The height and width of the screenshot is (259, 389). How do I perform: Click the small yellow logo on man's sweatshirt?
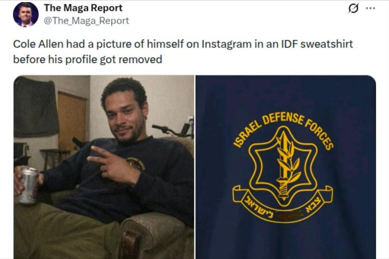pos(136,163)
